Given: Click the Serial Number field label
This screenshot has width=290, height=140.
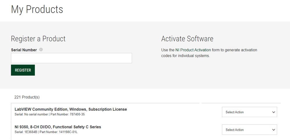Looking at the screenshot, I should coord(24,50).
